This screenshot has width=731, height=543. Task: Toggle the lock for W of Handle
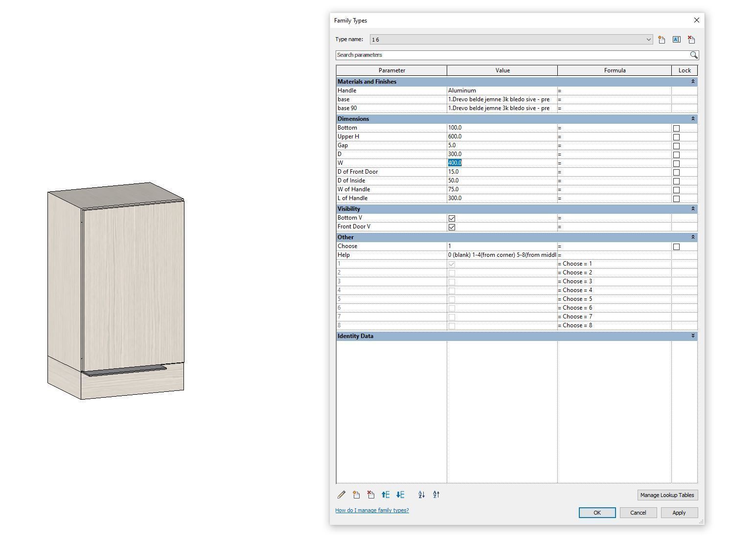676,190
